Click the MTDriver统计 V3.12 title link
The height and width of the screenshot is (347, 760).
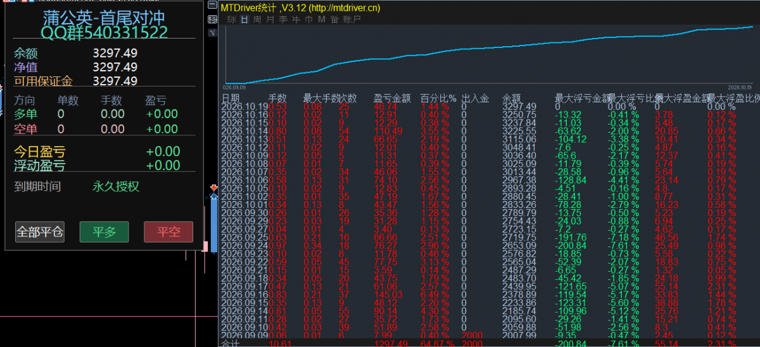[300, 8]
